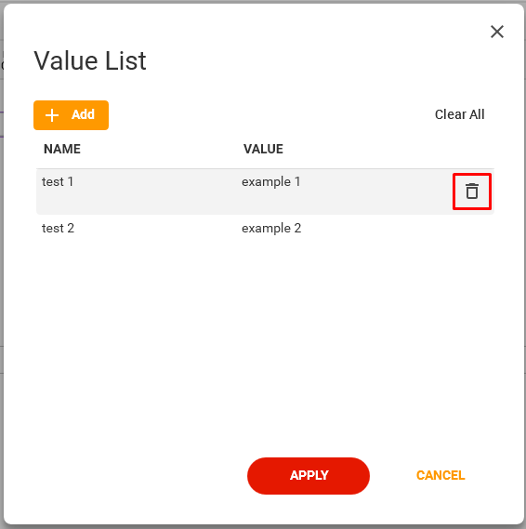Select the test 1 name cell
526x529 pixels.
point(58,181)
